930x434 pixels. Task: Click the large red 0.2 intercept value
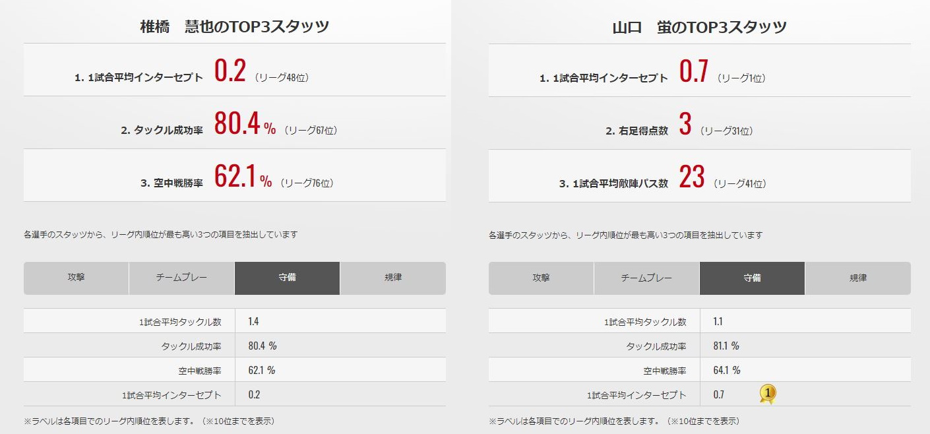click(230, 70)
